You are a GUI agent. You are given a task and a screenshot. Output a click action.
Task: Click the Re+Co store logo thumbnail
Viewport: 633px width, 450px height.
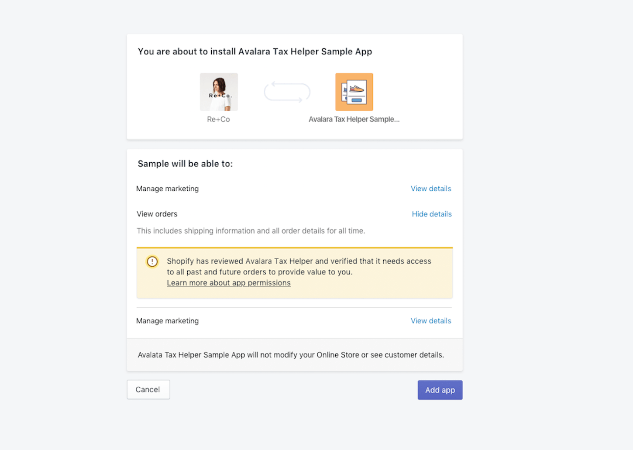click(219, 92)
